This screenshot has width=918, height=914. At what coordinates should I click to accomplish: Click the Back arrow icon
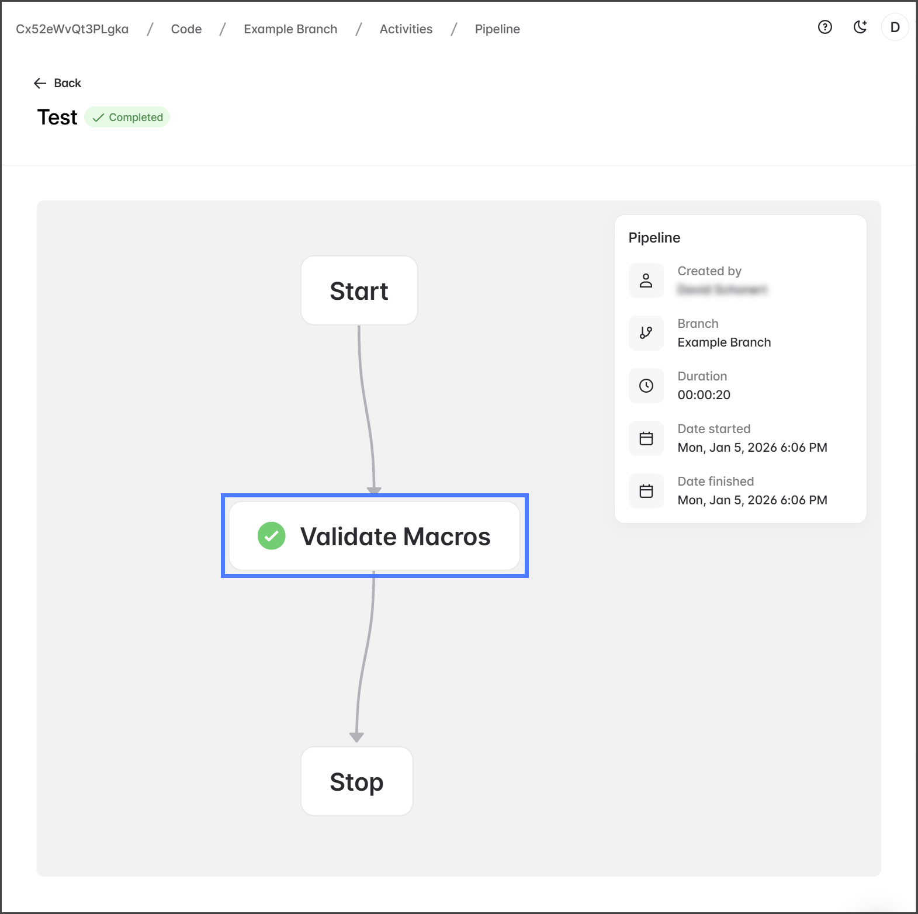[40, 84]
